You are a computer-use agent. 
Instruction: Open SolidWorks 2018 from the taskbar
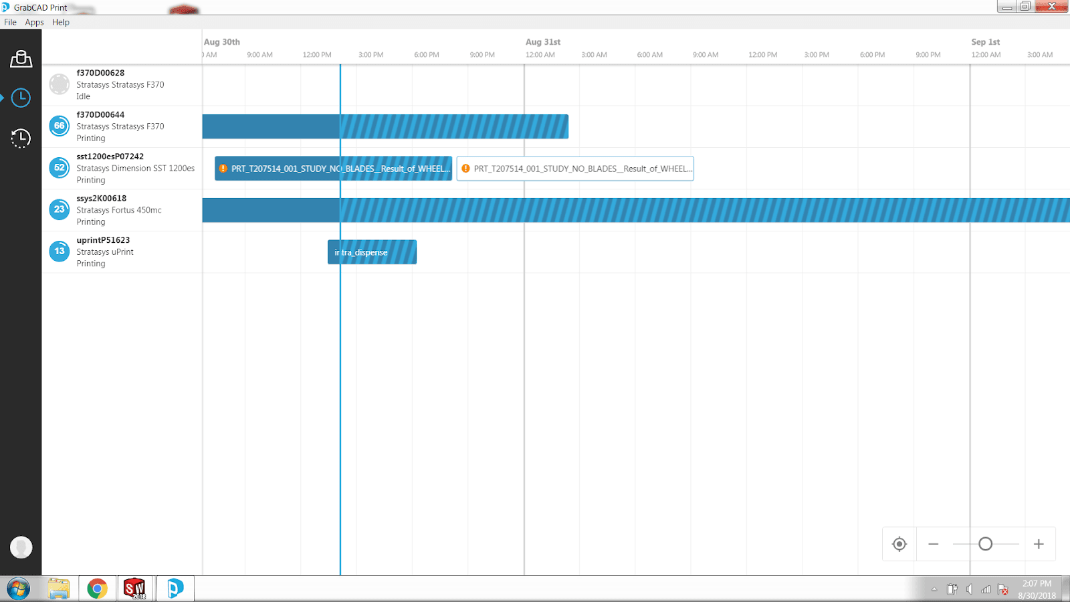tap(134, 589)
